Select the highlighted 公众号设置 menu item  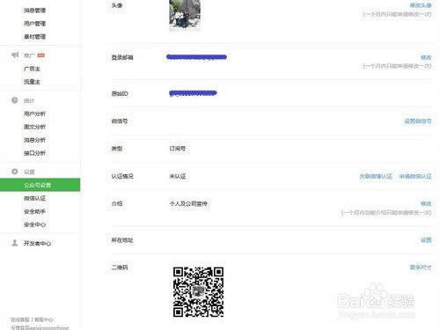coord(40,185)
